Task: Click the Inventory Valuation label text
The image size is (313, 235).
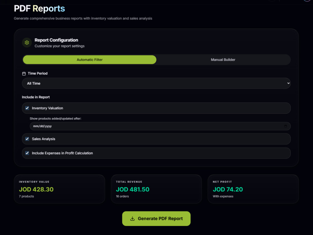Action: 48,108
